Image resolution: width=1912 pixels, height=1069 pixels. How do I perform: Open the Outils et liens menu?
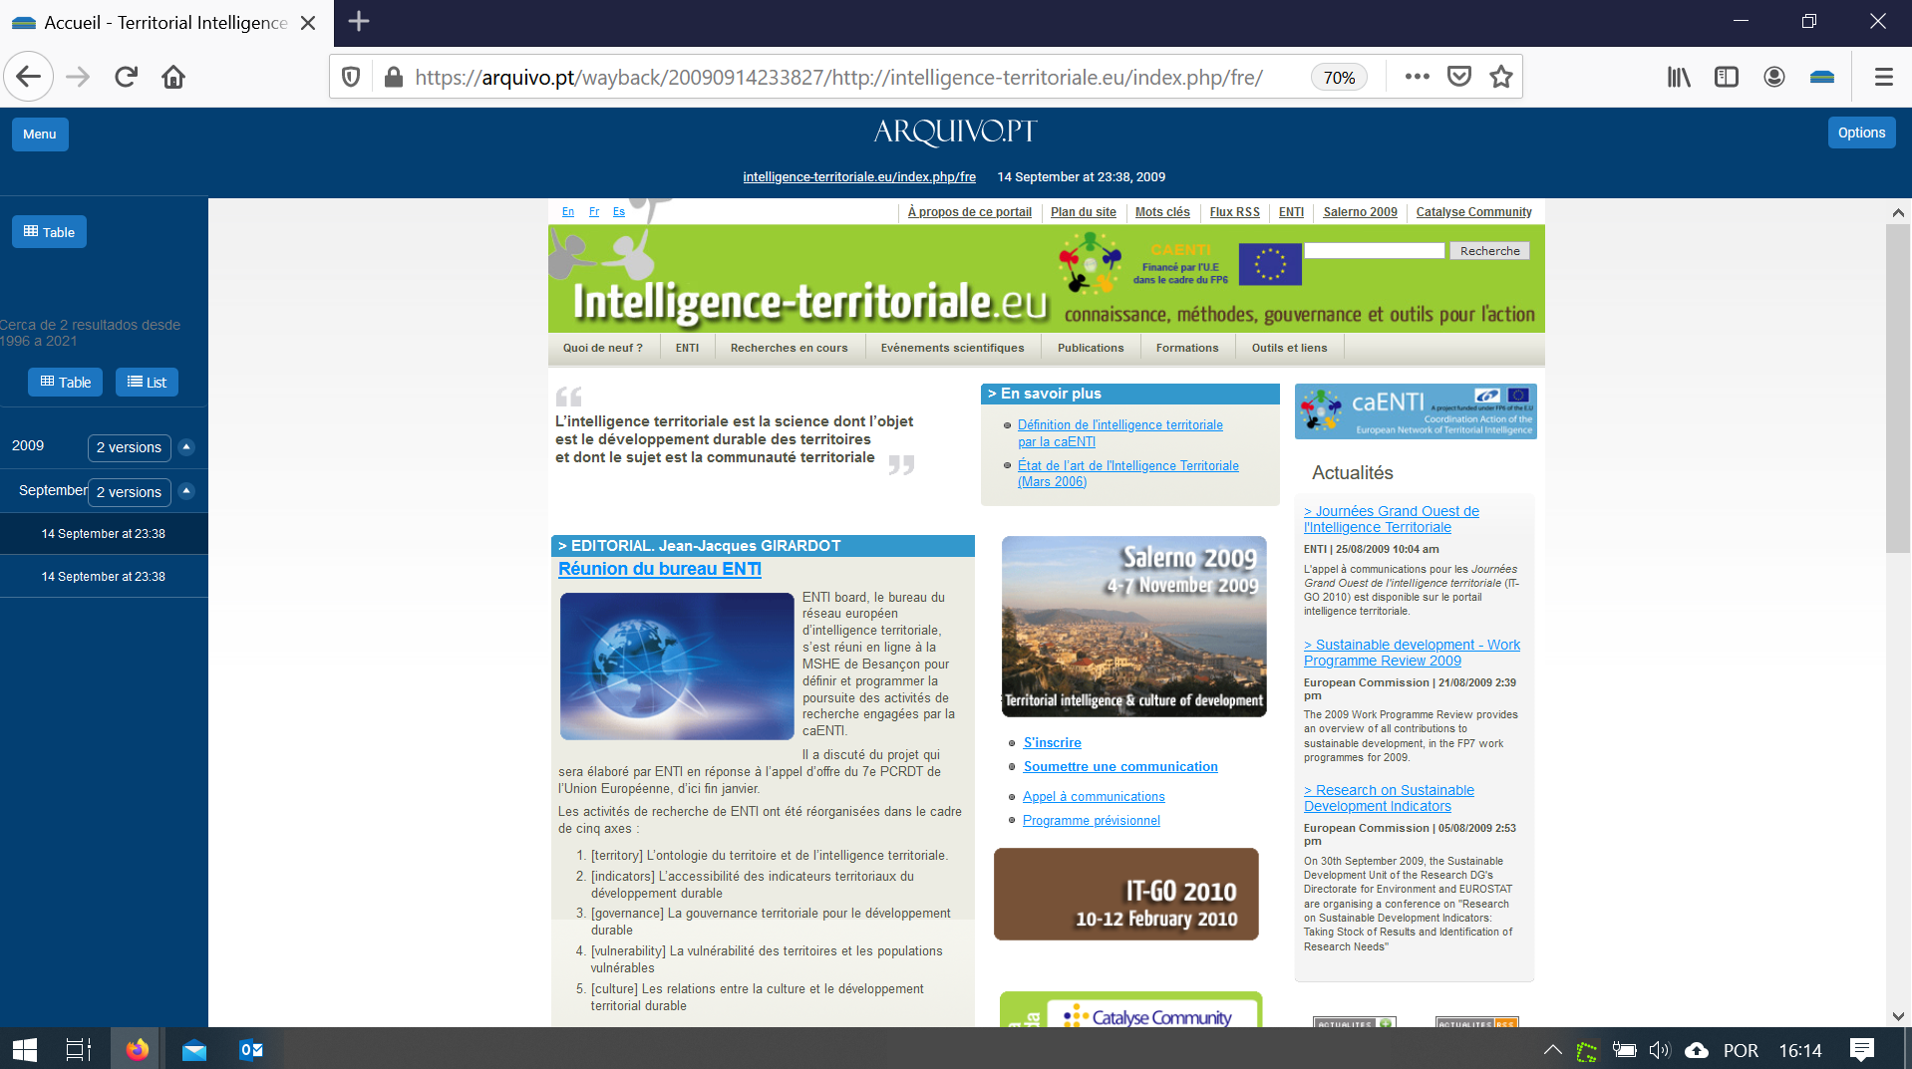coord(1289,348)
